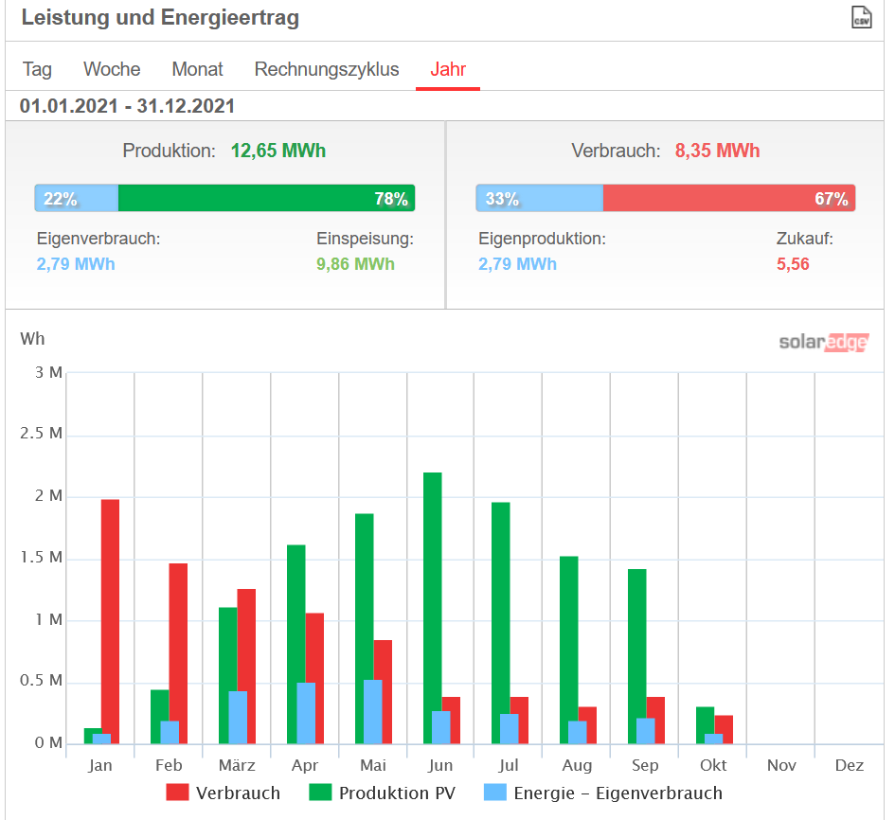The height and width of the screenshot is (820, 895).
Task: Hide Energie - Eigenverbrauch series
Action: pyautogui.click(x=618, y=793)
